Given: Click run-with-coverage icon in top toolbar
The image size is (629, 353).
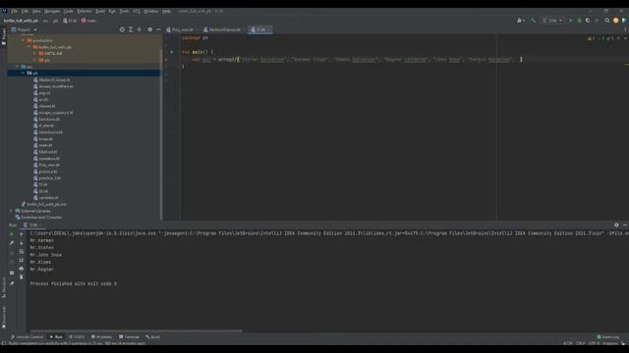Looking at the screenshot, I should click(x=588, y=20).
